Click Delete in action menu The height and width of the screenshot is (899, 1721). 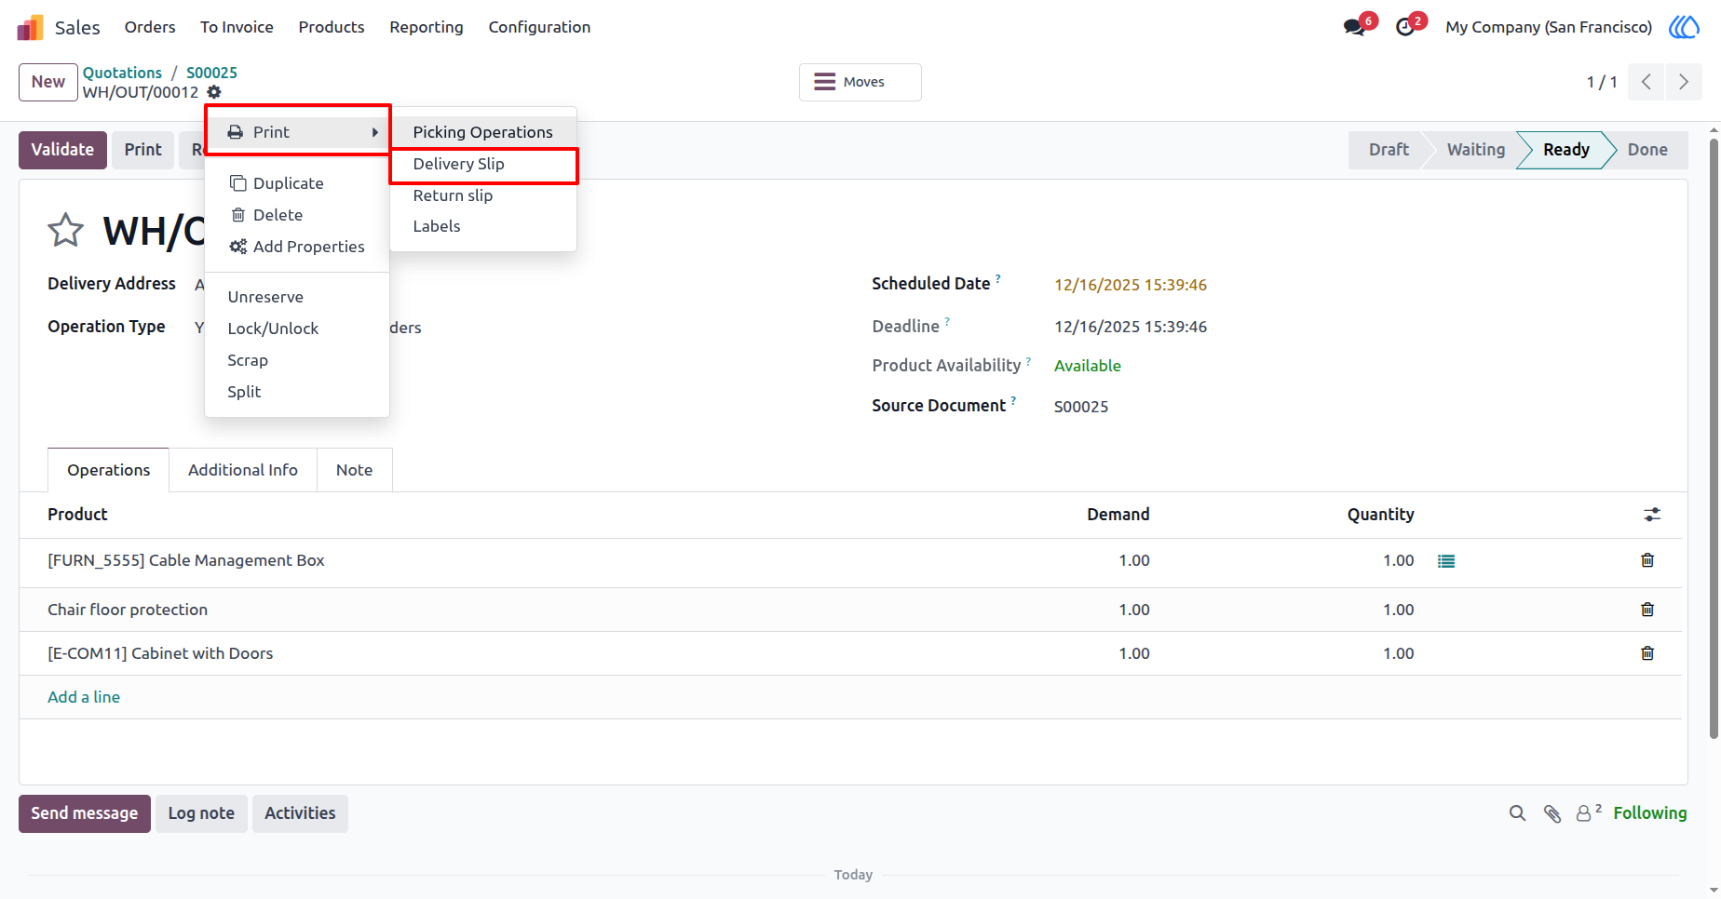[x=297, y=215]
